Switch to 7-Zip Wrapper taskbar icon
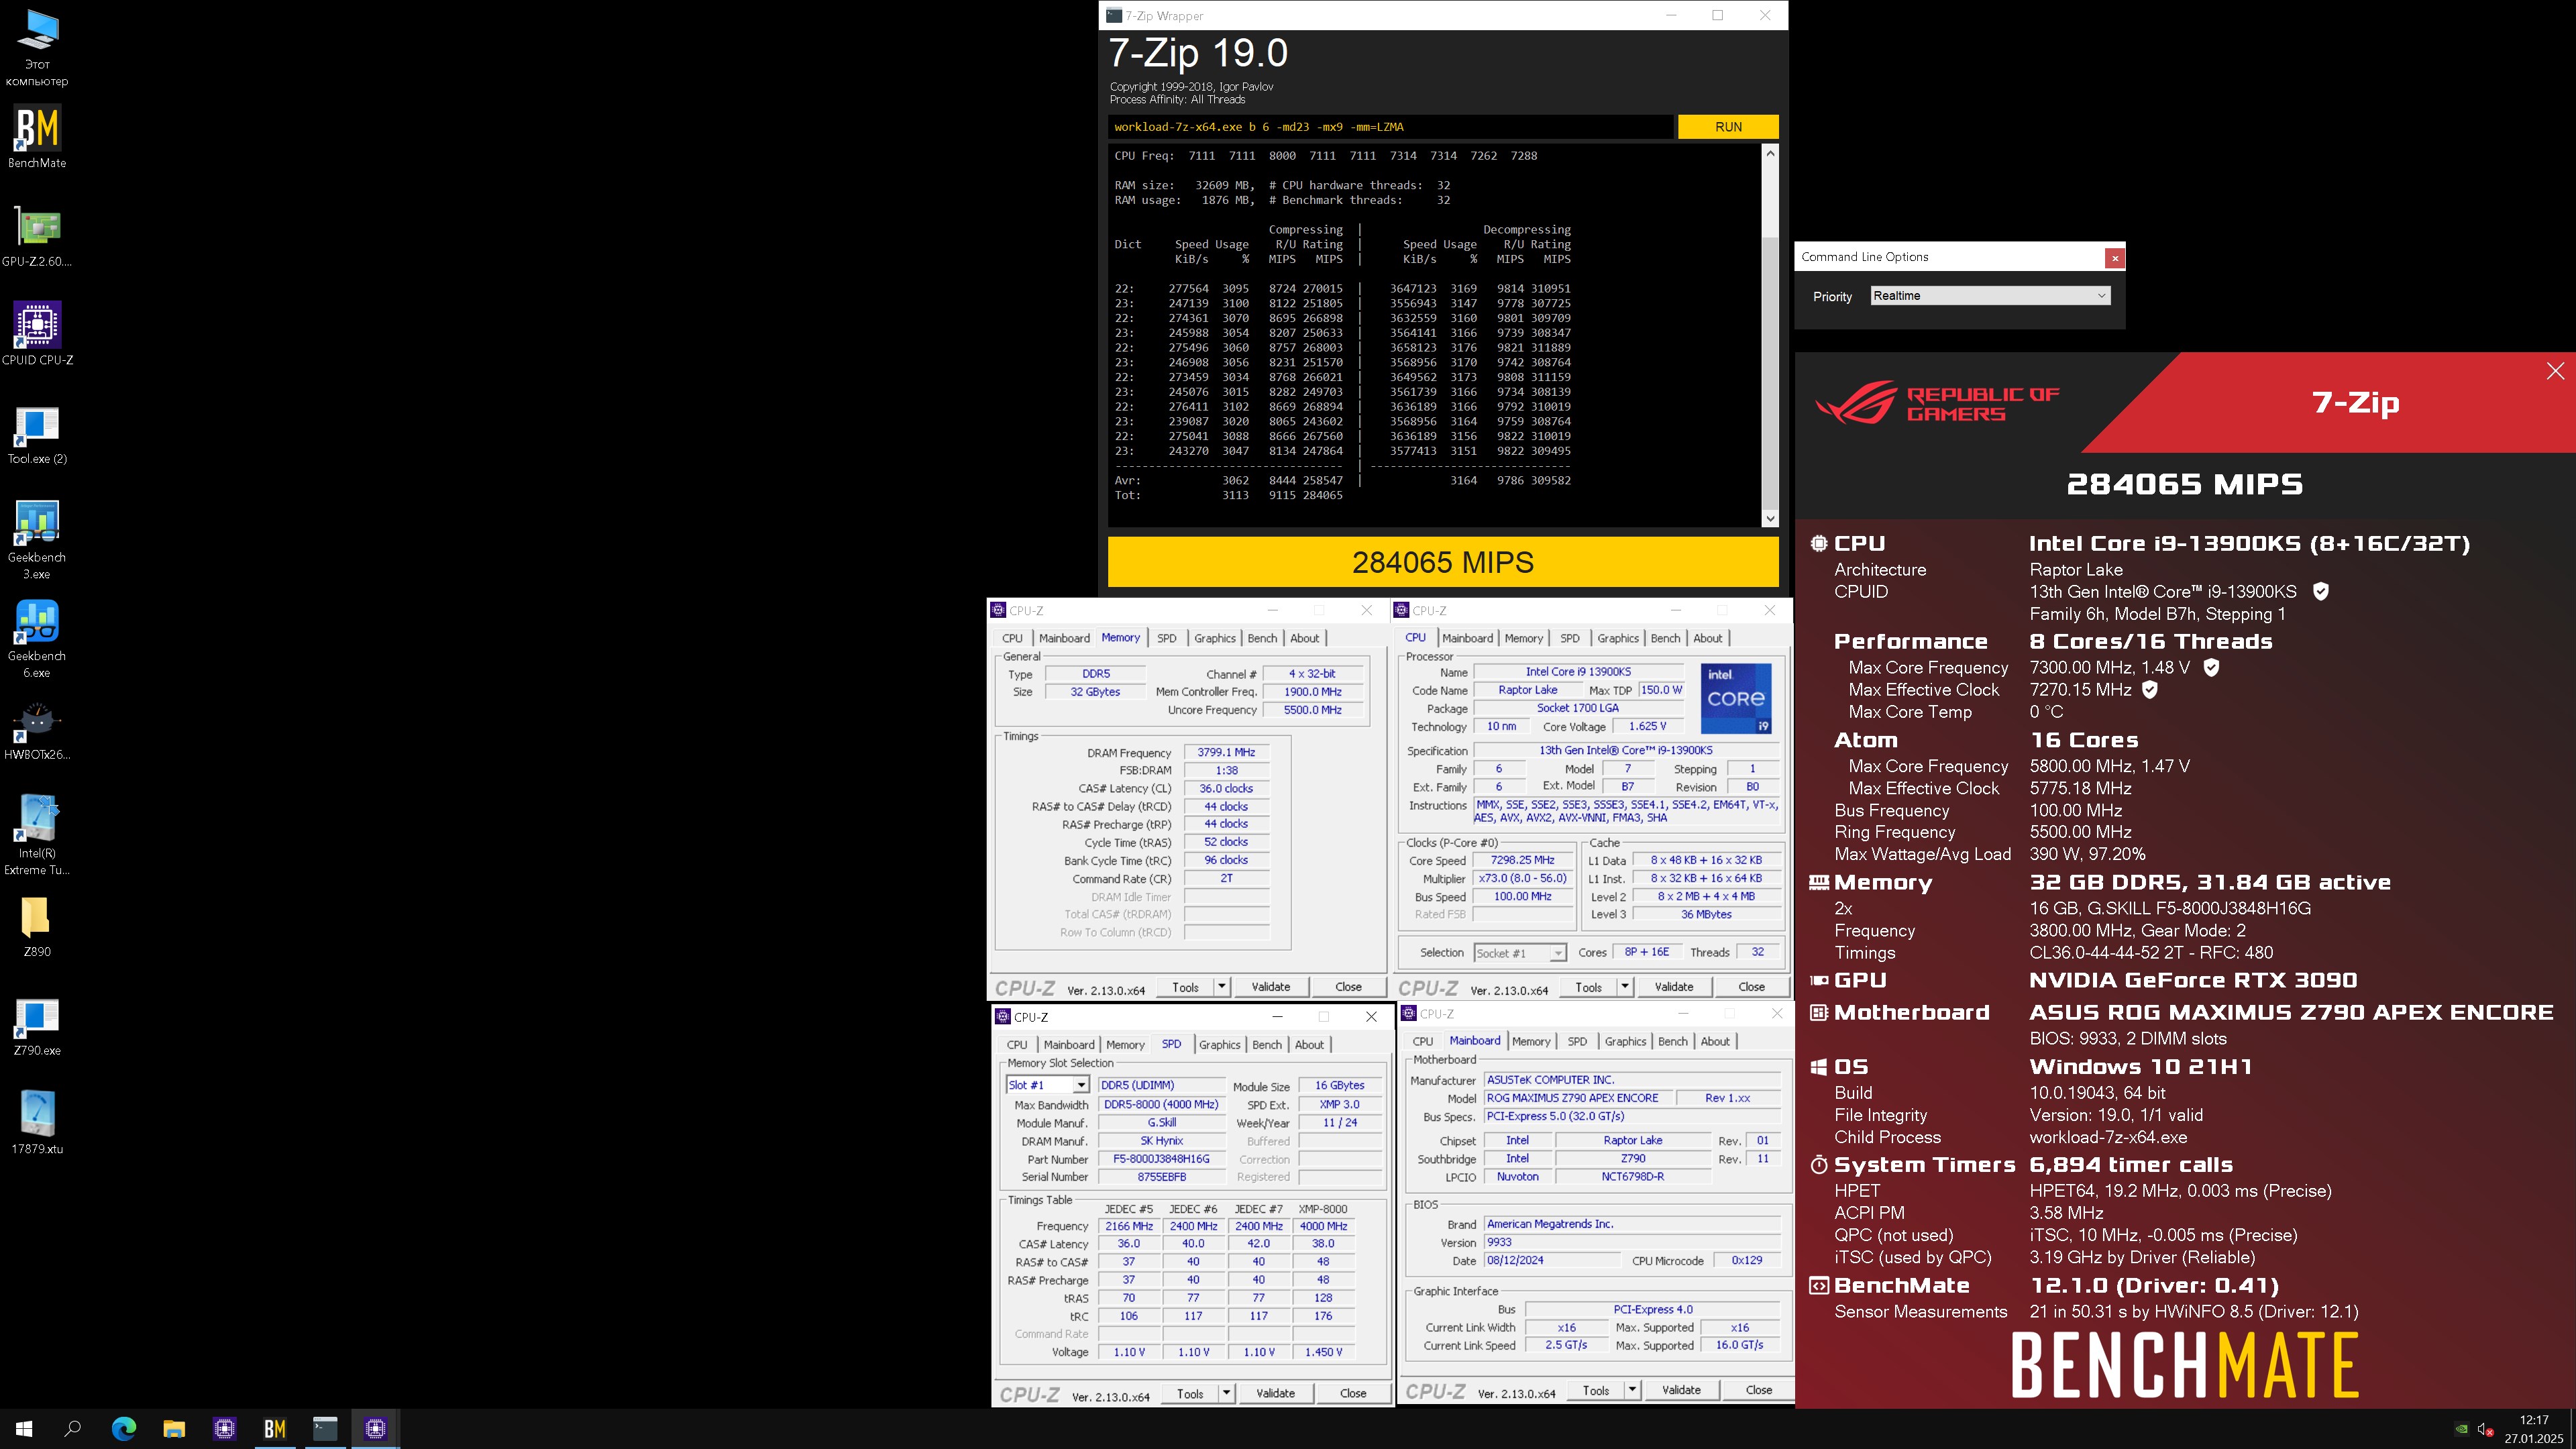2576x1449 pixels. 325,1429
